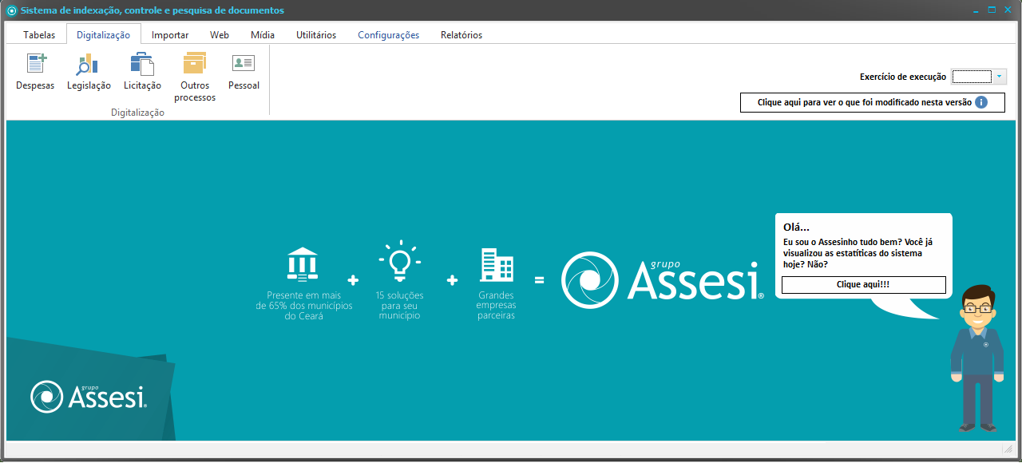Click the Exercício de execução input field
1022x463 pixels.
[972, 77]
